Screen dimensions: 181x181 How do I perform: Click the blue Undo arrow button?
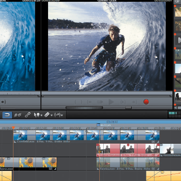(x=7, y=115)
